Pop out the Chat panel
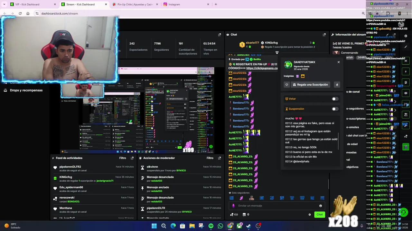 (x=324, y=35)
